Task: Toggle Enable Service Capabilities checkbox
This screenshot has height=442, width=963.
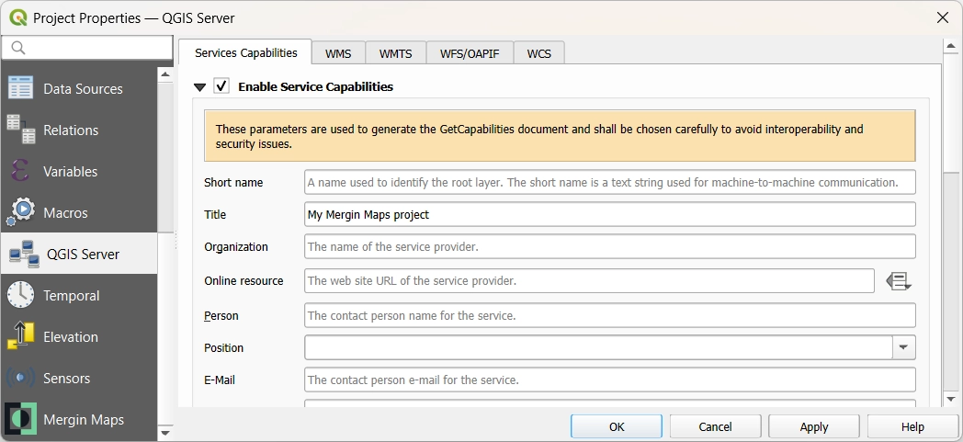Action: [221, 86]
